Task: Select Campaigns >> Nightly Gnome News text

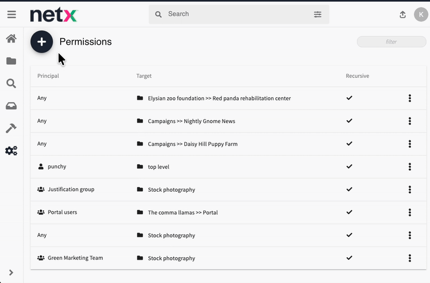Action: tap(191, 121)
